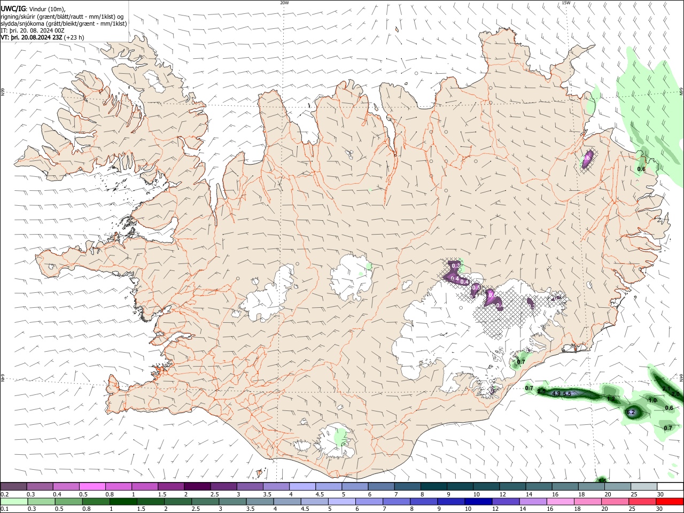Click the 2.5 rain value at the band's west end
The image size is (684, 513).
click(541, 392)
